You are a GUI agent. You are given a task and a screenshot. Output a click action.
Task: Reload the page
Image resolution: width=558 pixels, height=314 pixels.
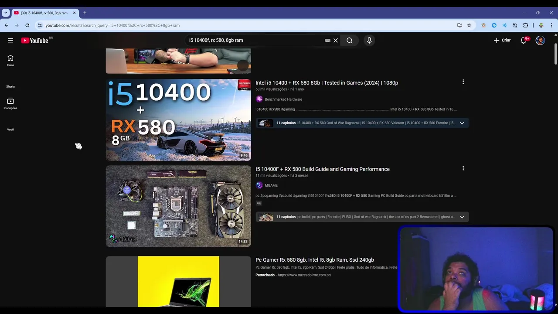point(27,25)
